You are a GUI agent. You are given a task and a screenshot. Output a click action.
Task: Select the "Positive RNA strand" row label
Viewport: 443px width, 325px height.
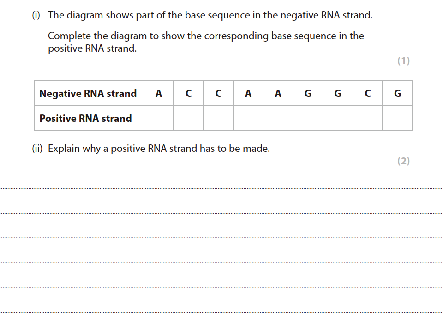(86, 118)
